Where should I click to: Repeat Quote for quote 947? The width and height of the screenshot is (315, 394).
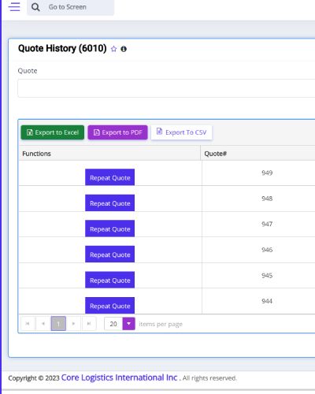click(x=109, y=229)
